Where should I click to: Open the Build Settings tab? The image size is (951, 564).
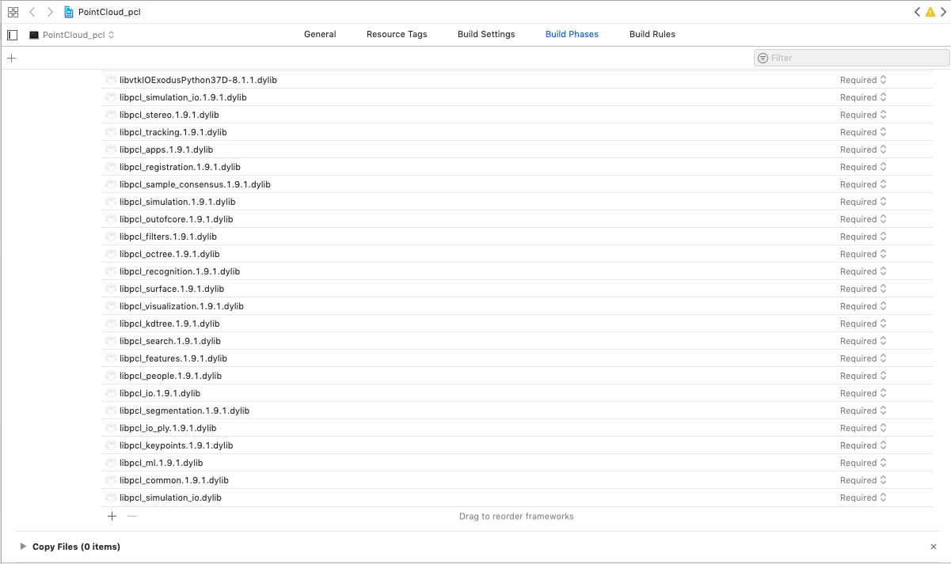coord(486,34)
